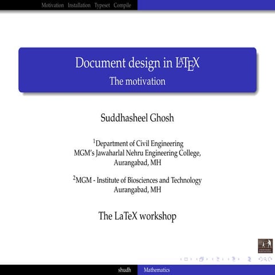
Task: Click 'The LaTeX workshop' text
Action: (x=137, y=216)
